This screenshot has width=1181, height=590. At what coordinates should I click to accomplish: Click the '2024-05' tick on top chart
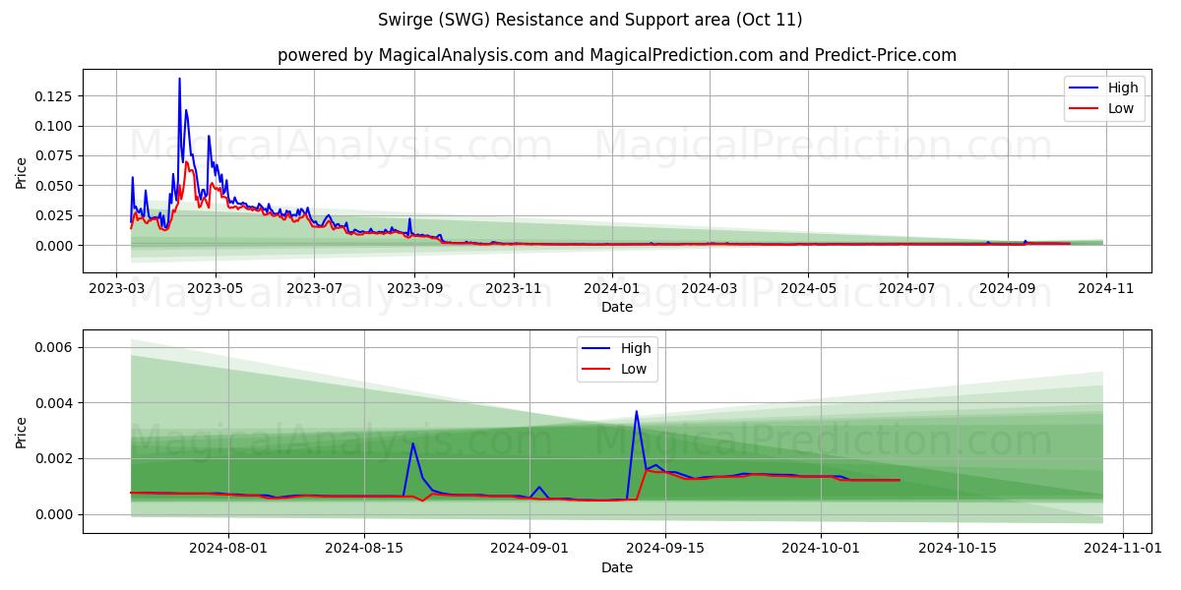807,288
